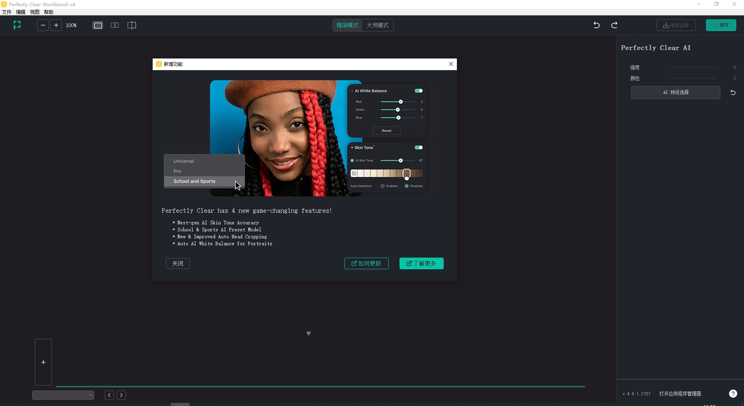744x406 pixels.
Task: Open the 视图 menu
Action: click(35, 12)
